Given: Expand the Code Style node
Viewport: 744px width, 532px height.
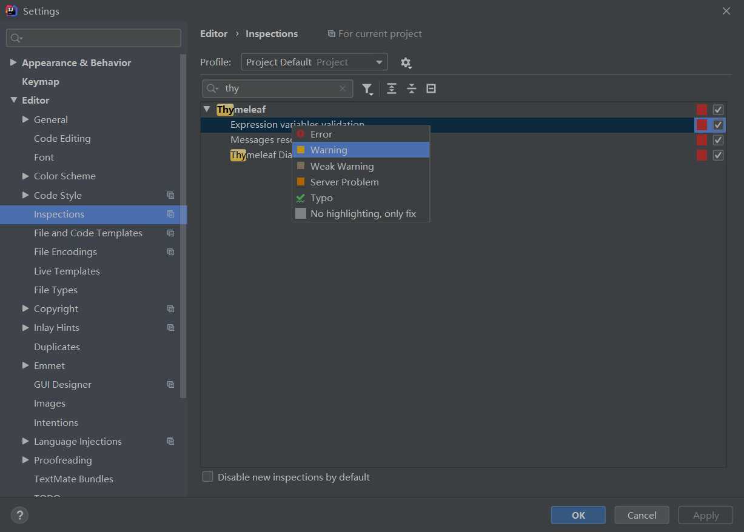Looking at the screenshot, I should (25, 195).
